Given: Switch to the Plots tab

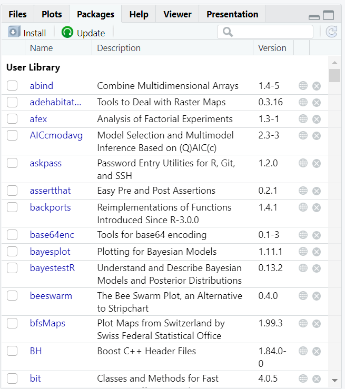Looking at the screenshot, I should pos(52,14).
